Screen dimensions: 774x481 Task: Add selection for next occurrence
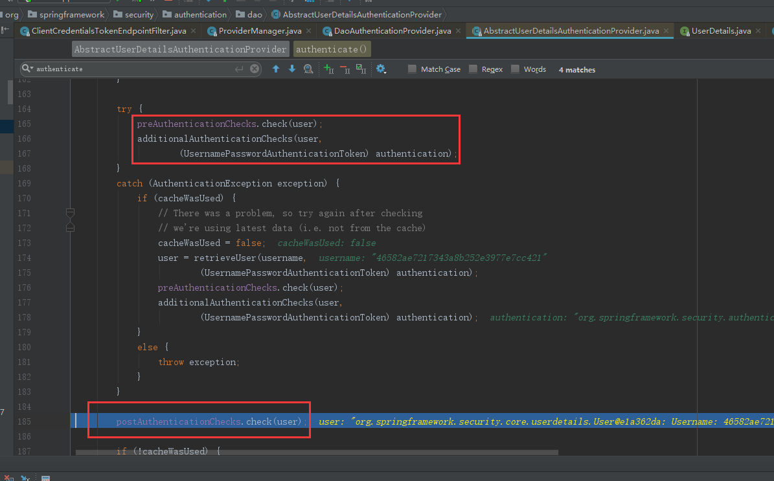(328, 69)
